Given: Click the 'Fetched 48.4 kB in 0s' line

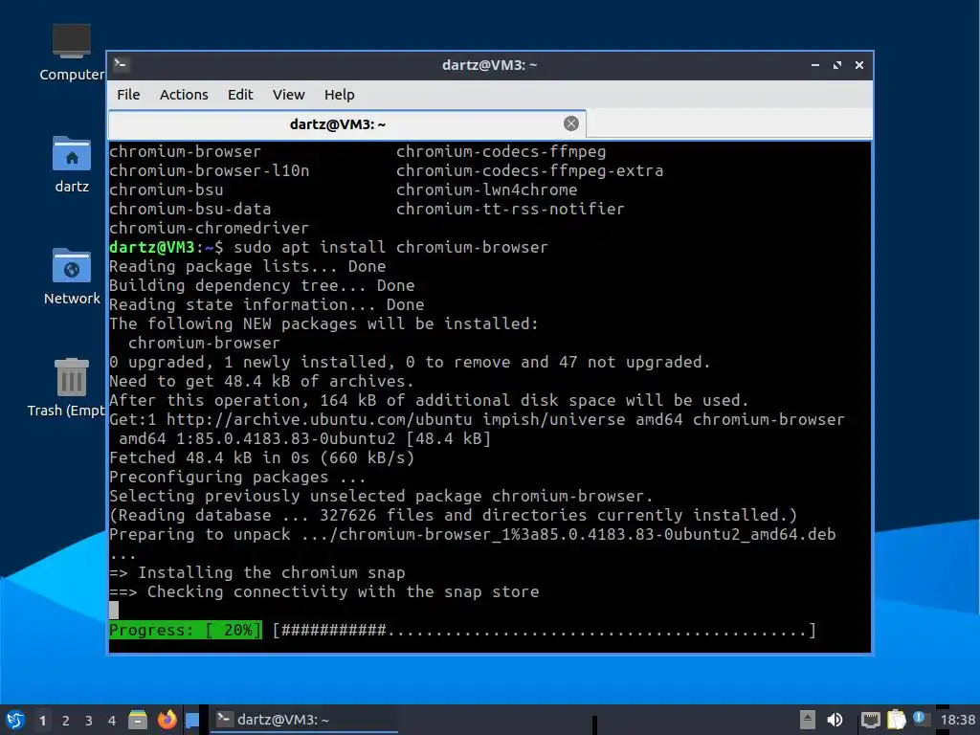Looking at the screenshot, I should pos(261,458).
